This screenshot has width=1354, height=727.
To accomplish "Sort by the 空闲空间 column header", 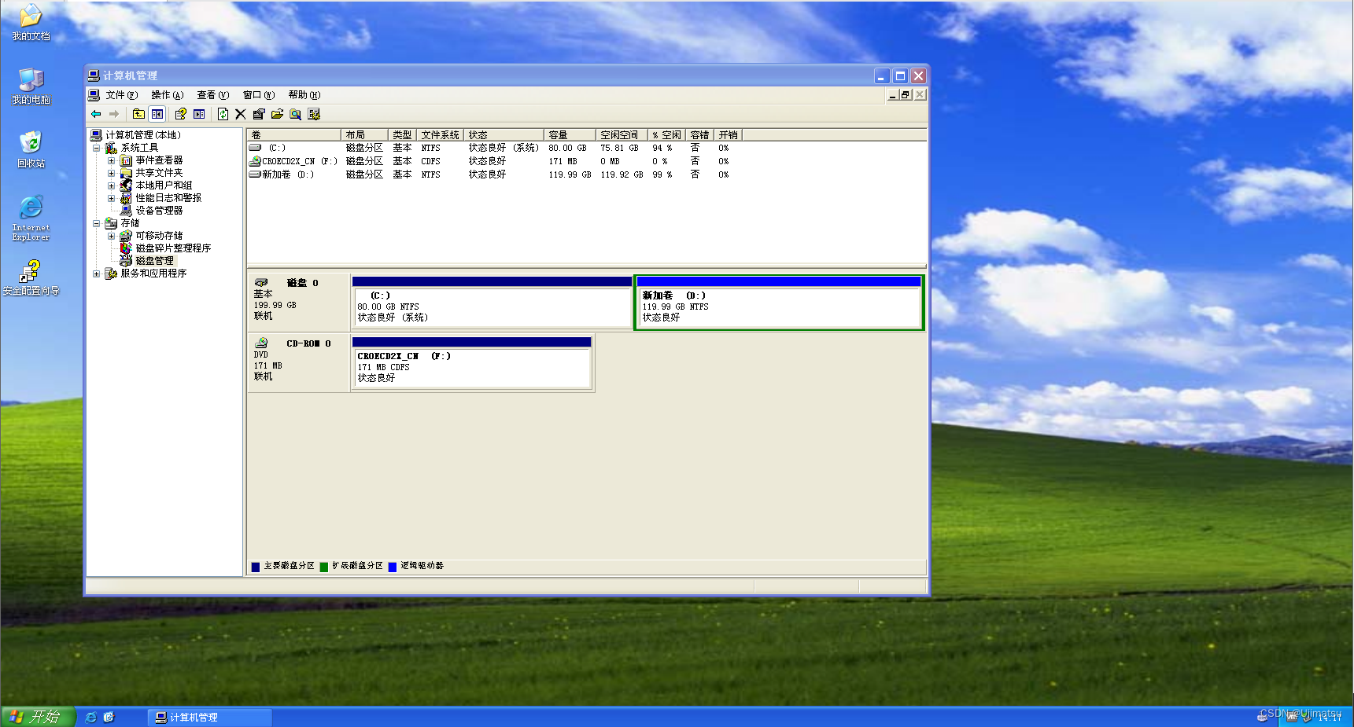I will click(x=622, y=135).
